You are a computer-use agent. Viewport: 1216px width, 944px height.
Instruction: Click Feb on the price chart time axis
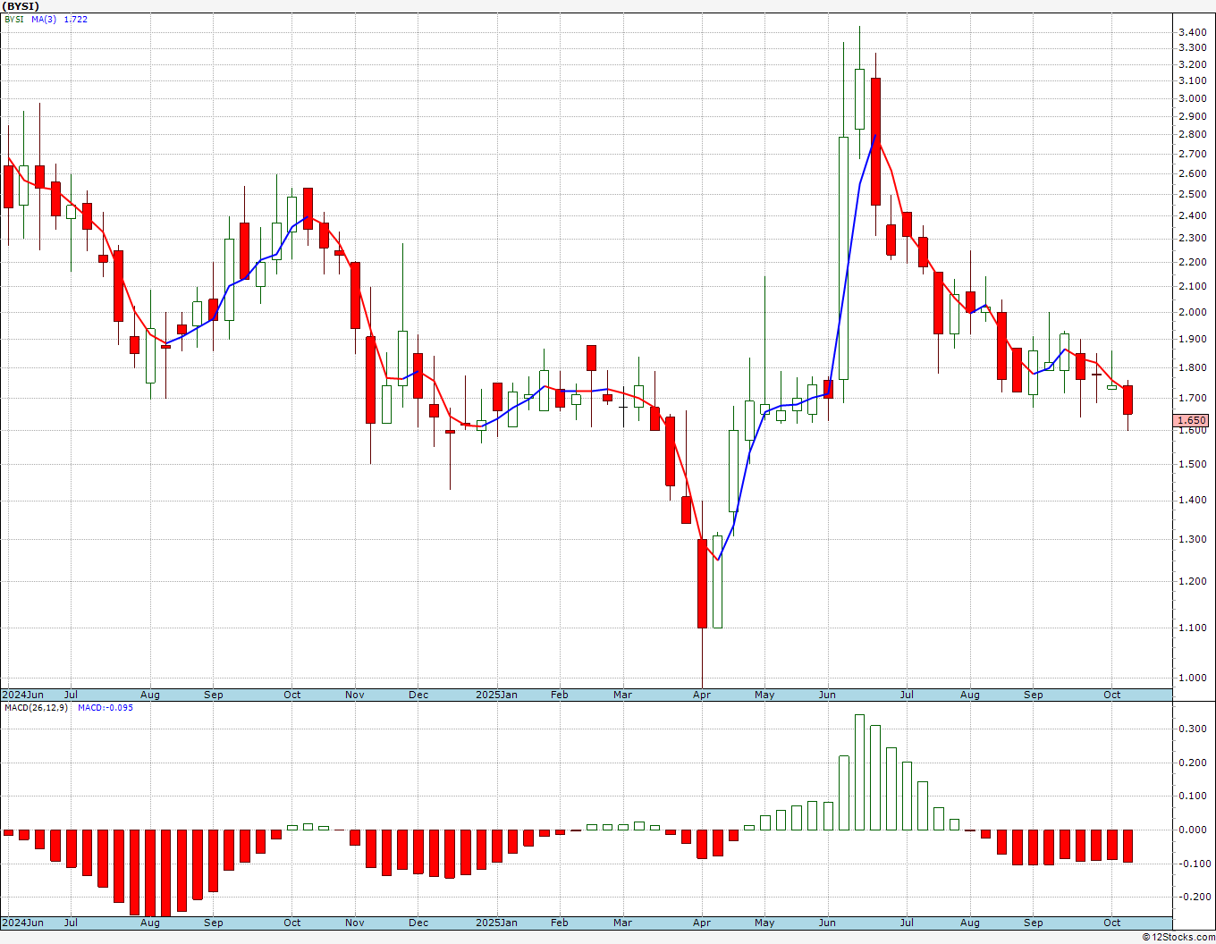(560, 695)
